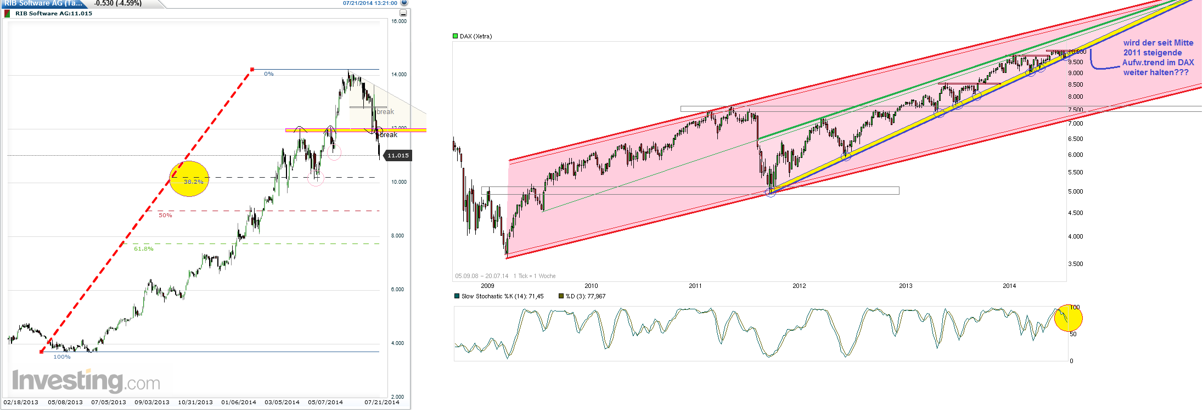Click the green DAX (Xetra) legend square
Image resolution: width=1203 pixels, height=419 pixels.
(x=455, y=36)
